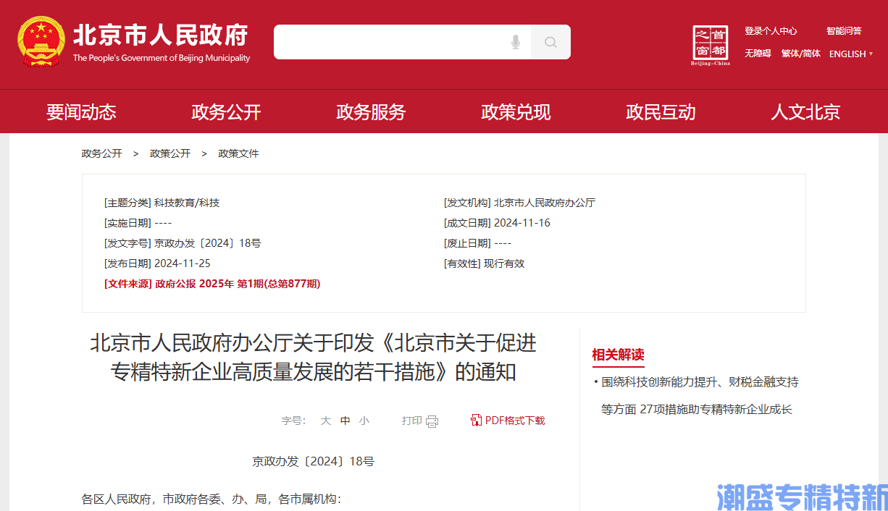Click the PDF file icon
This screenshot has height=511, width=888.
[476, 421]
